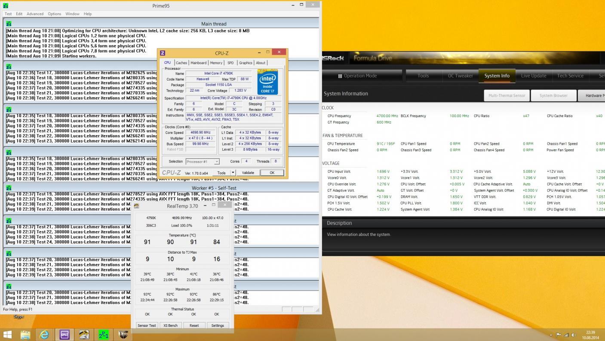Image resolution: width=605 pixels, height=341 pixels.
Task: Open the Advanced menu in Prime95
Action: point(35,14)
